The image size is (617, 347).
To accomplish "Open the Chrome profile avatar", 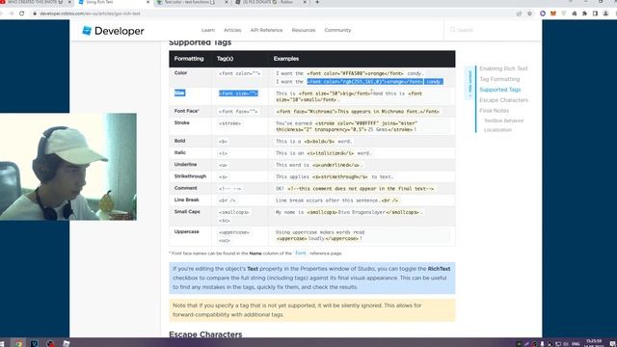I will tap(606, 13).
